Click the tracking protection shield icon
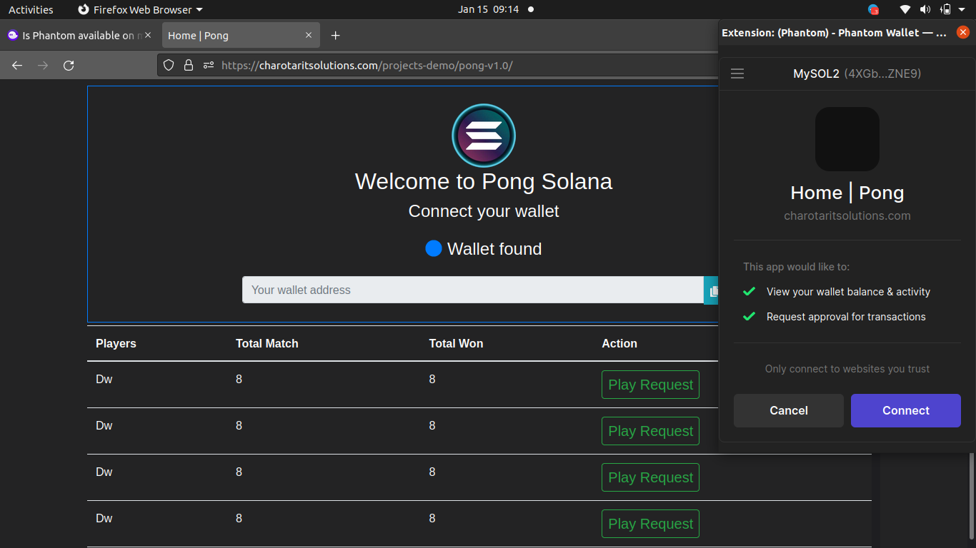976x548 pixels. tap(169, 65)
